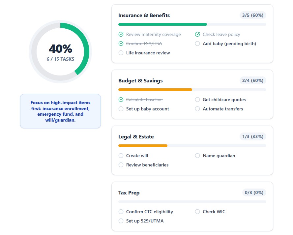Check the Automate transfers task
The width and height of the screenshot is (293, 235).
pyautogui.click(x=197, y=109)
